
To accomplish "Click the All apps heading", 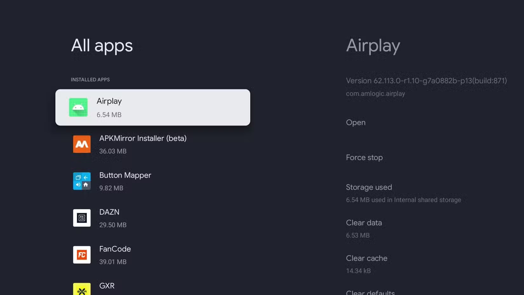I will [x=102, y=45].
